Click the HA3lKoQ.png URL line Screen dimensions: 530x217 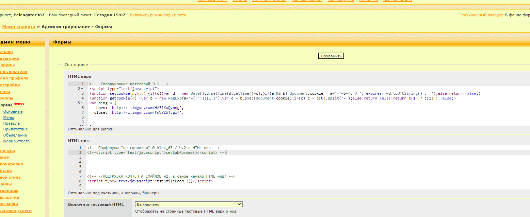(x=140, y=108)
